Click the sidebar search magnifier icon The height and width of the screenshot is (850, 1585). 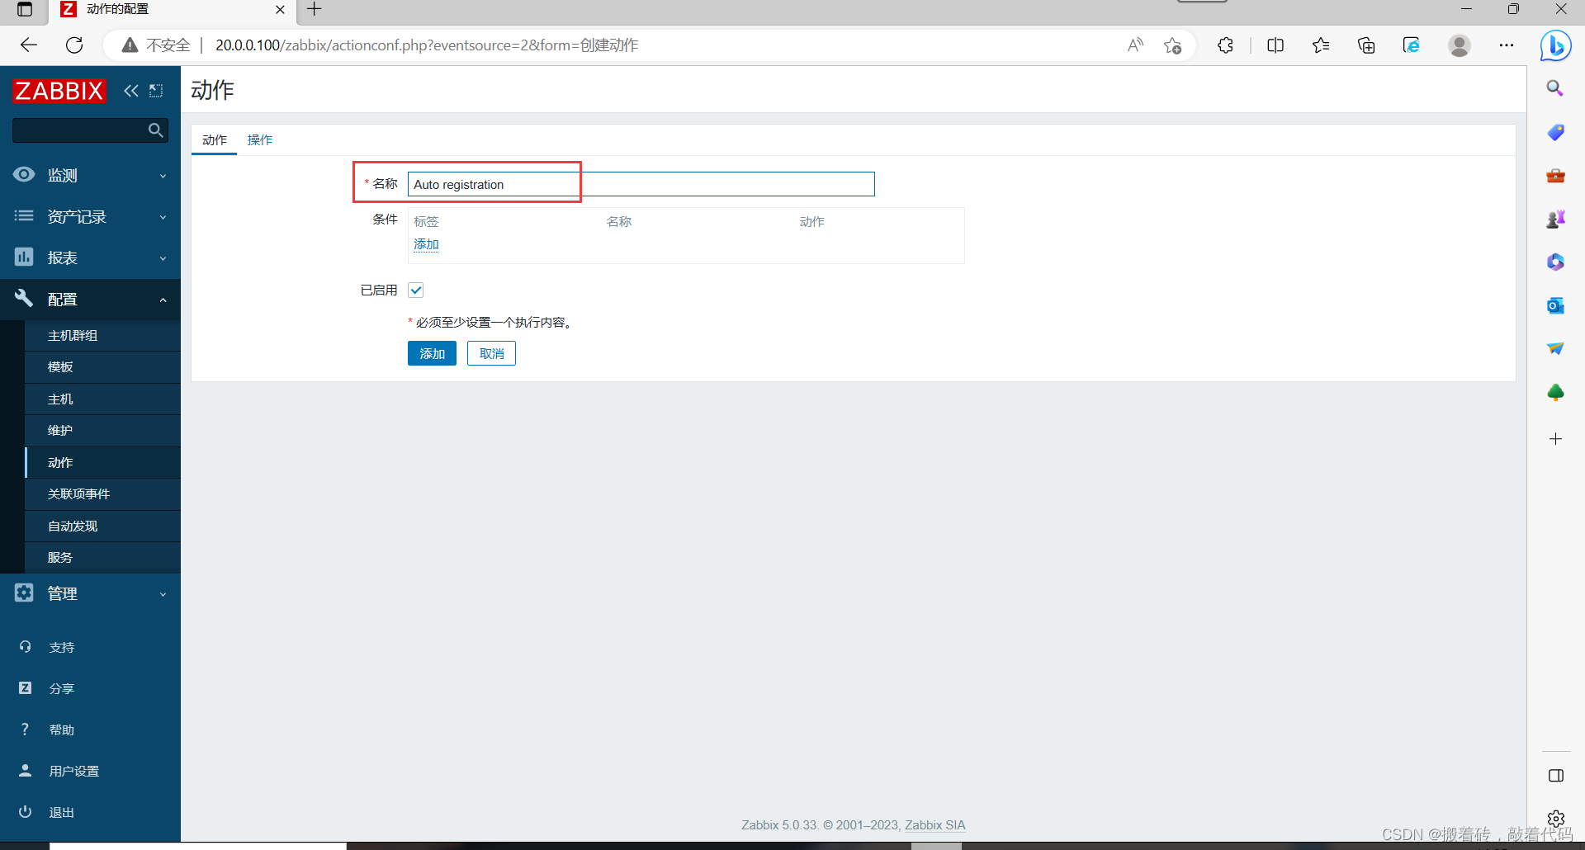pos(155,130)
